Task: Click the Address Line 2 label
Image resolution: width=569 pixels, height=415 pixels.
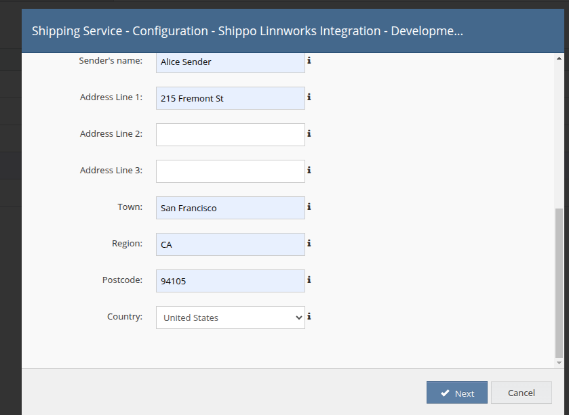Action: tap(111, 133)
